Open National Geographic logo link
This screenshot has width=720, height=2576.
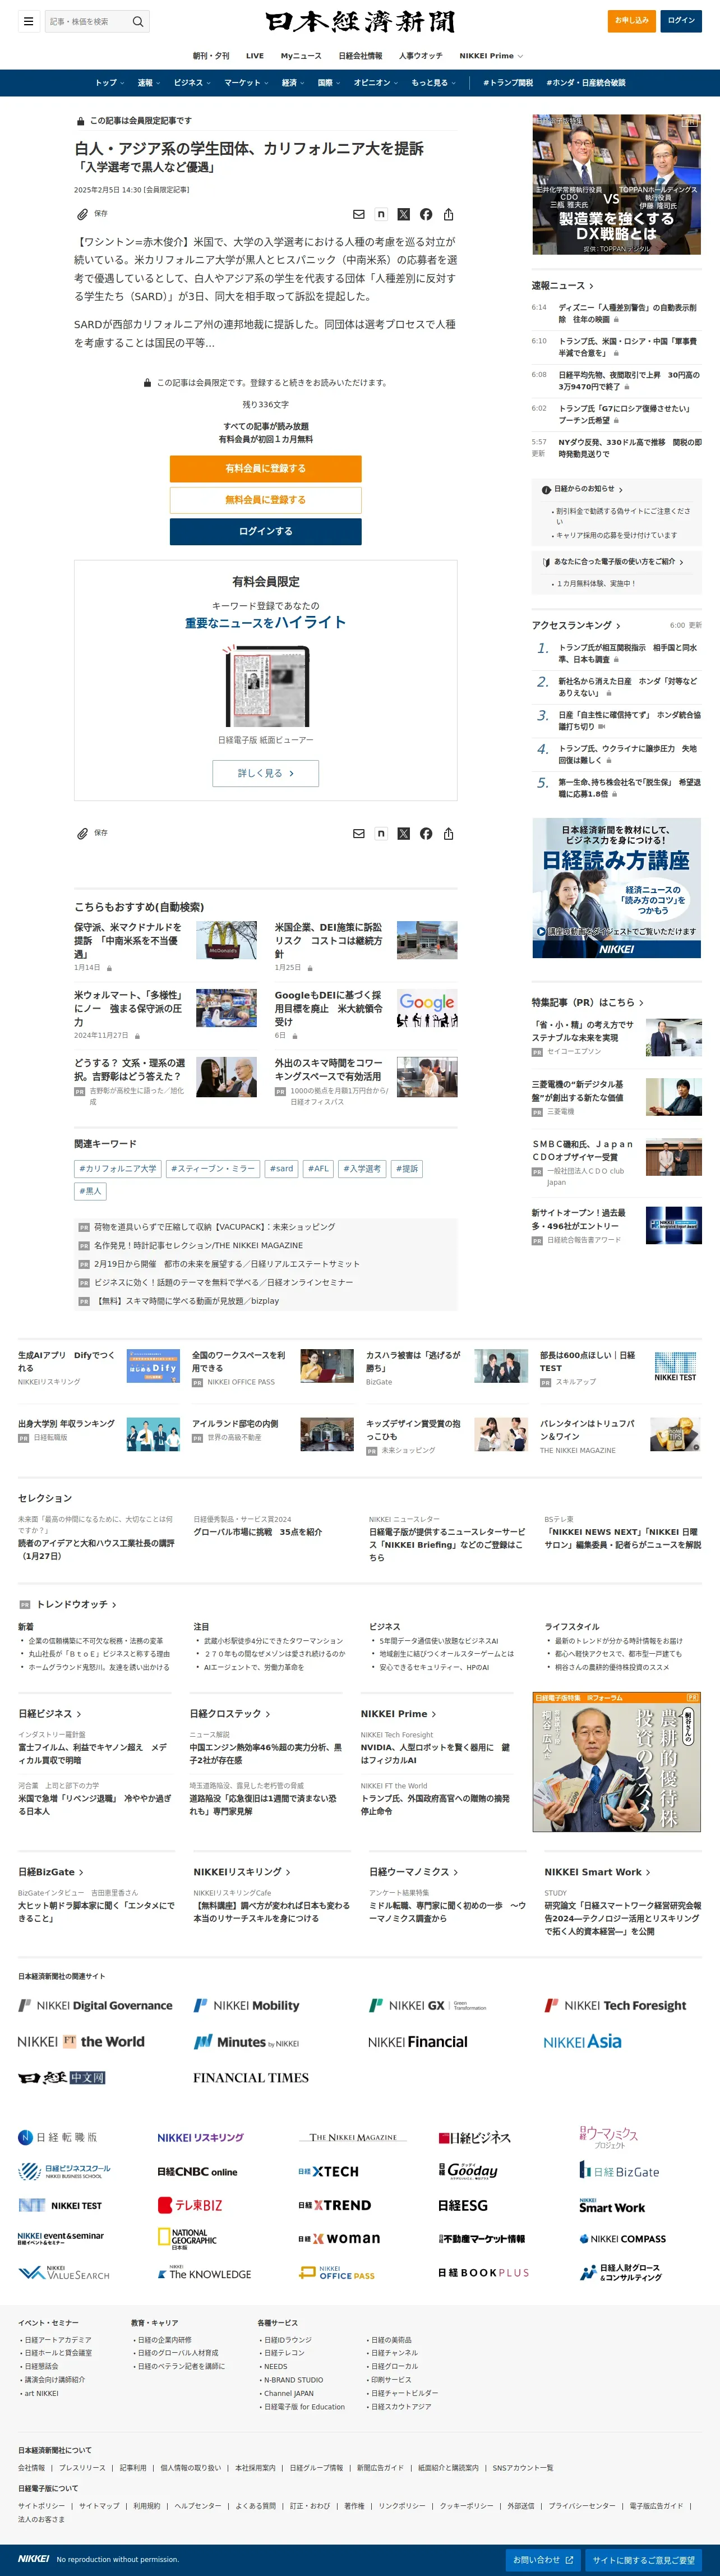click(186, 2239)
